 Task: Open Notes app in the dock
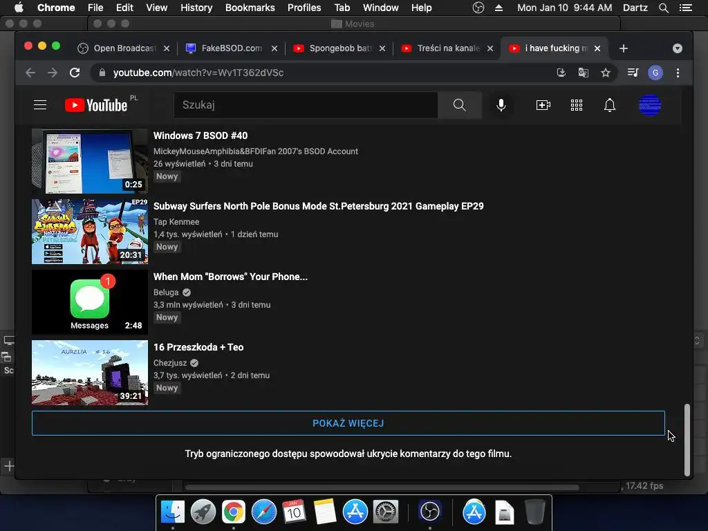click(x=325, y=512)
